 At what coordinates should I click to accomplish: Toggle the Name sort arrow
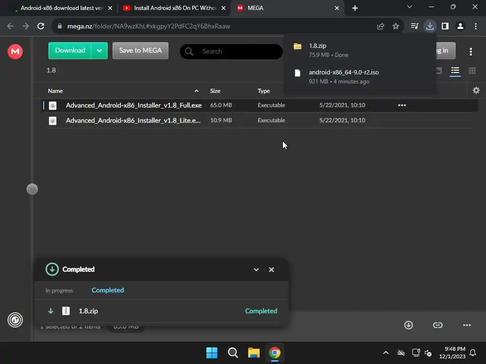click(x=196, y=91)
